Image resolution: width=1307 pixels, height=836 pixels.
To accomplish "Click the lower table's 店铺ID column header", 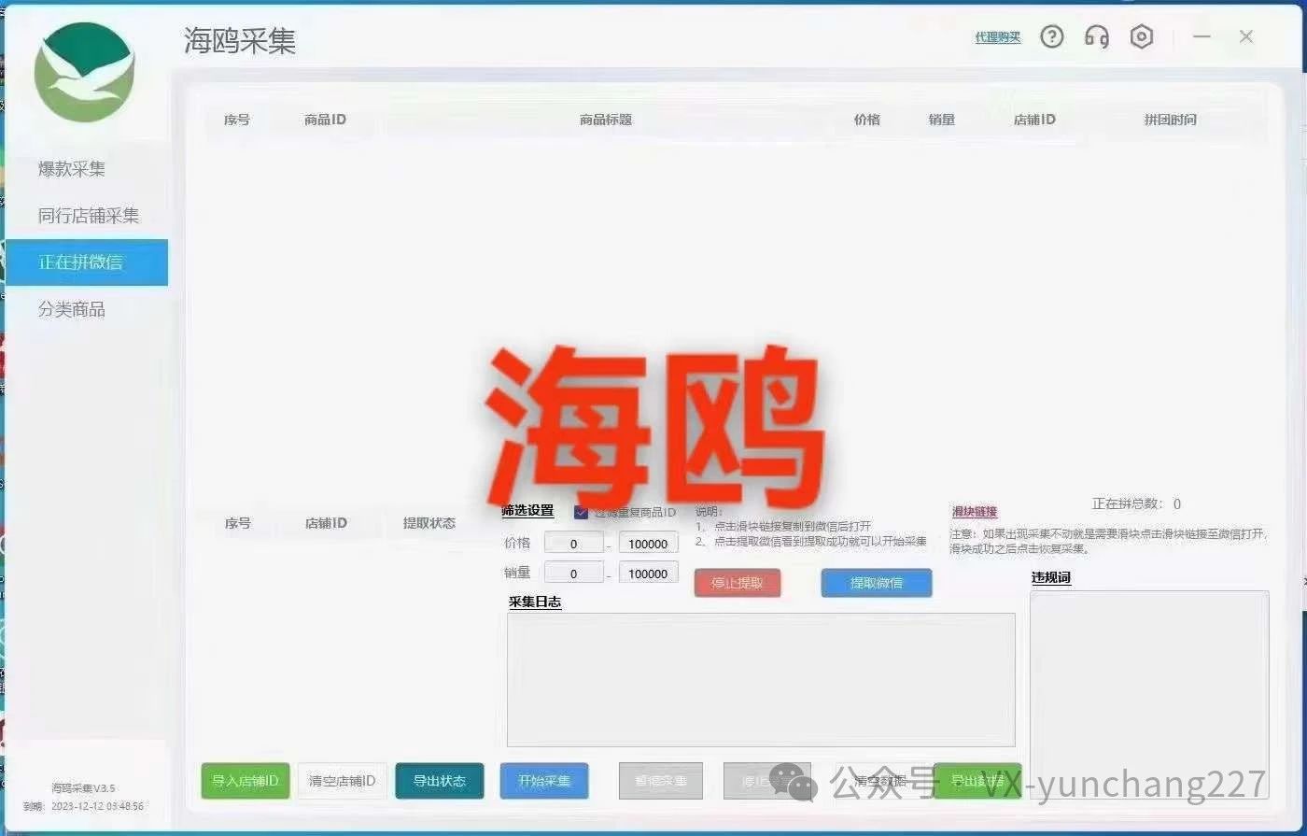I will pos(326,523).
